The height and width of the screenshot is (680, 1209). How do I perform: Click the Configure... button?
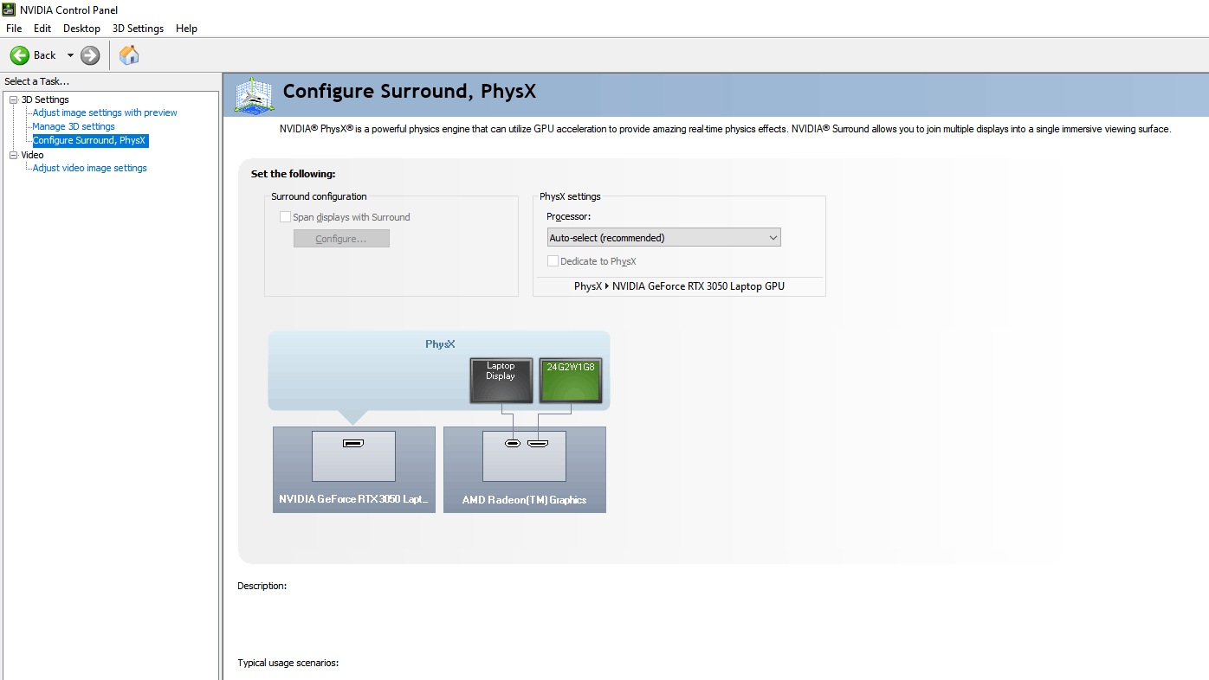tap(341, 239)
